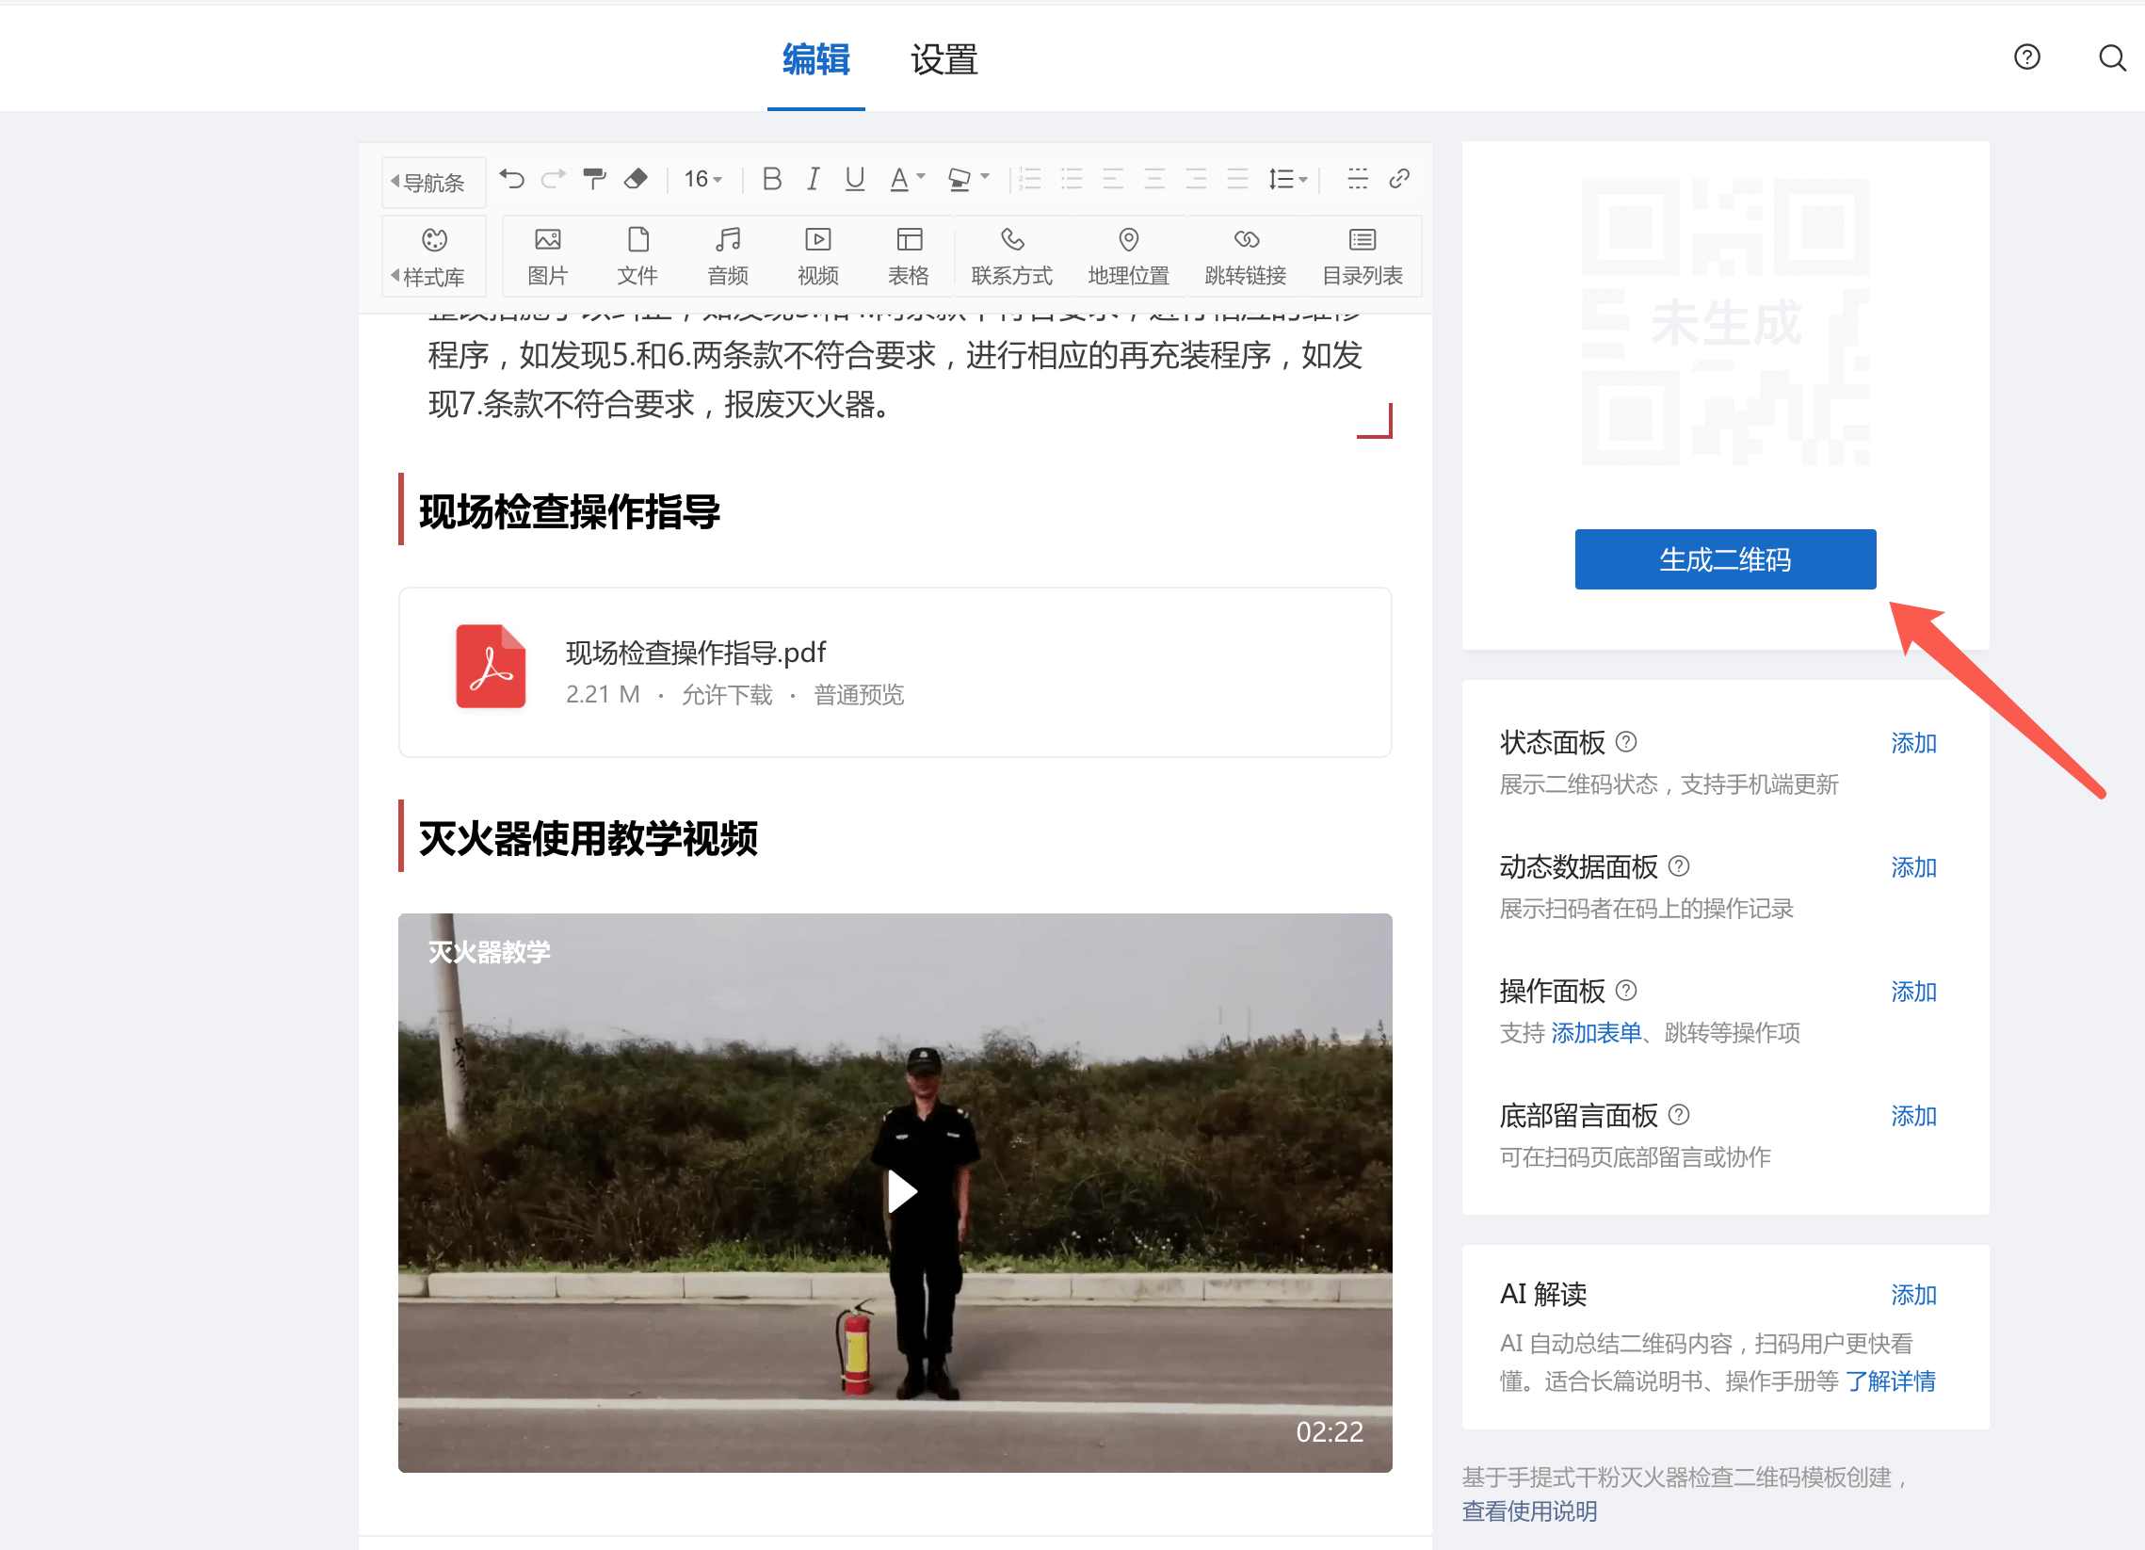
Task: Click help icon next to 动态数据面板
Action: click(x=1679, y=866)
